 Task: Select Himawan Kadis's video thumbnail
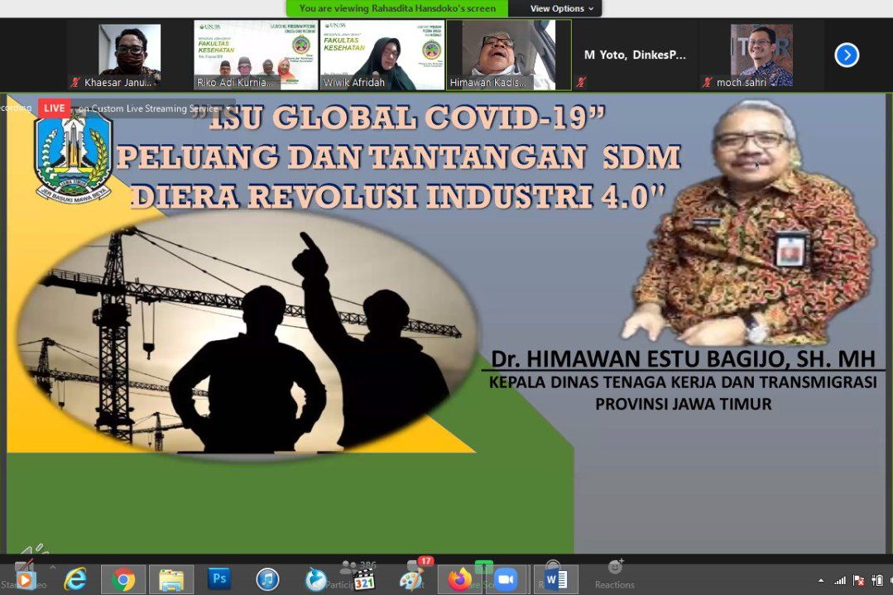tap(509, 55)
